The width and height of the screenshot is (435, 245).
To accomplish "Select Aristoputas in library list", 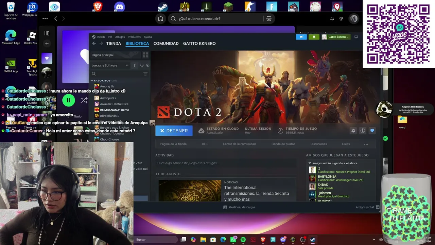I will pos(108,98).
